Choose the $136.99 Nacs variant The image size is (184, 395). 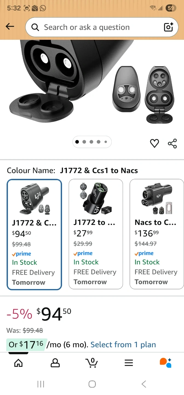(157, 234)
